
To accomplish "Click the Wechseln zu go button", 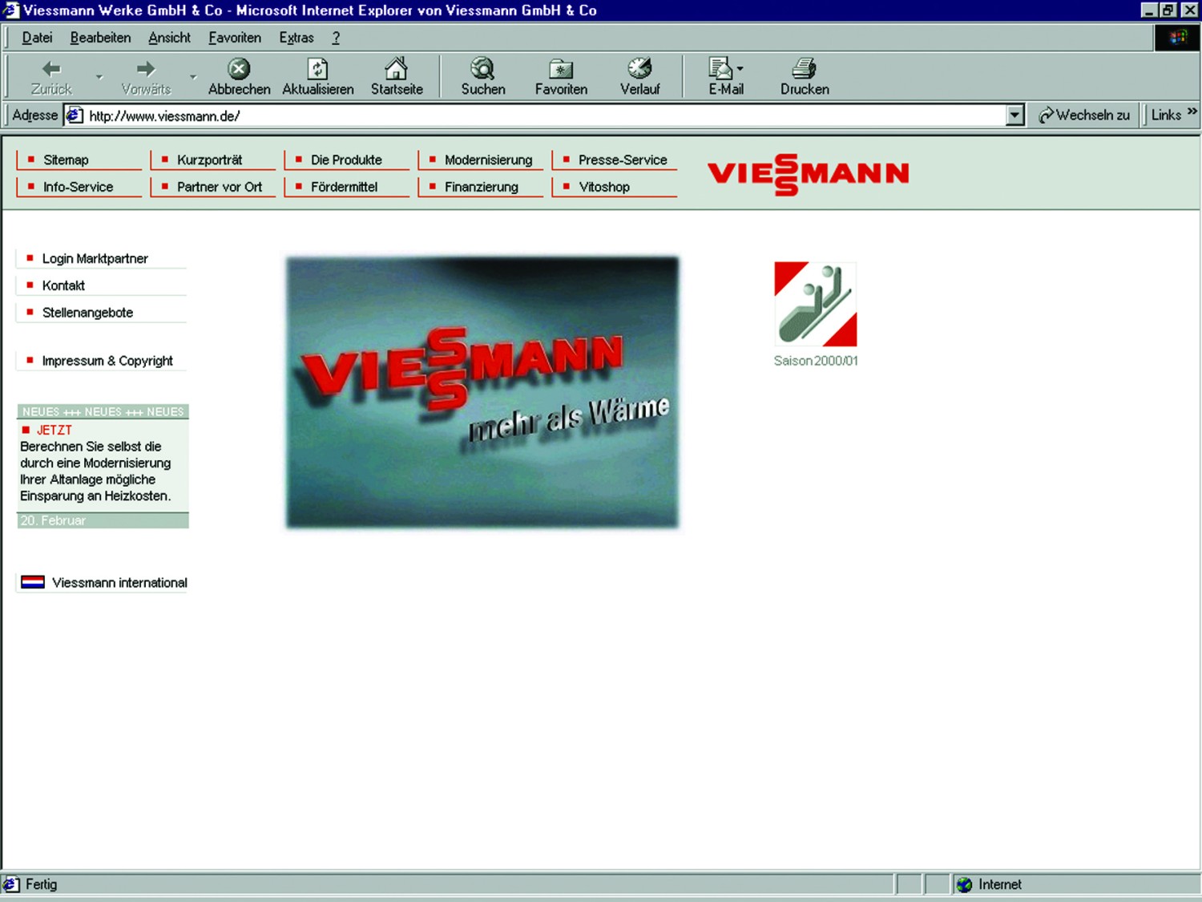I will (1084, 115).
